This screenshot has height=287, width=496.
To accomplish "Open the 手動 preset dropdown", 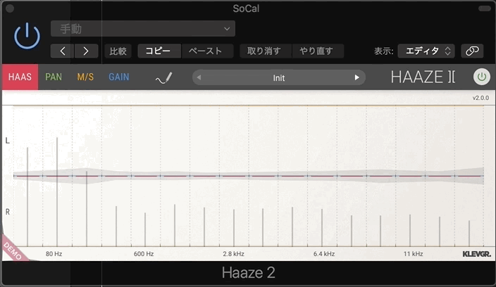I will pos(142,29).
